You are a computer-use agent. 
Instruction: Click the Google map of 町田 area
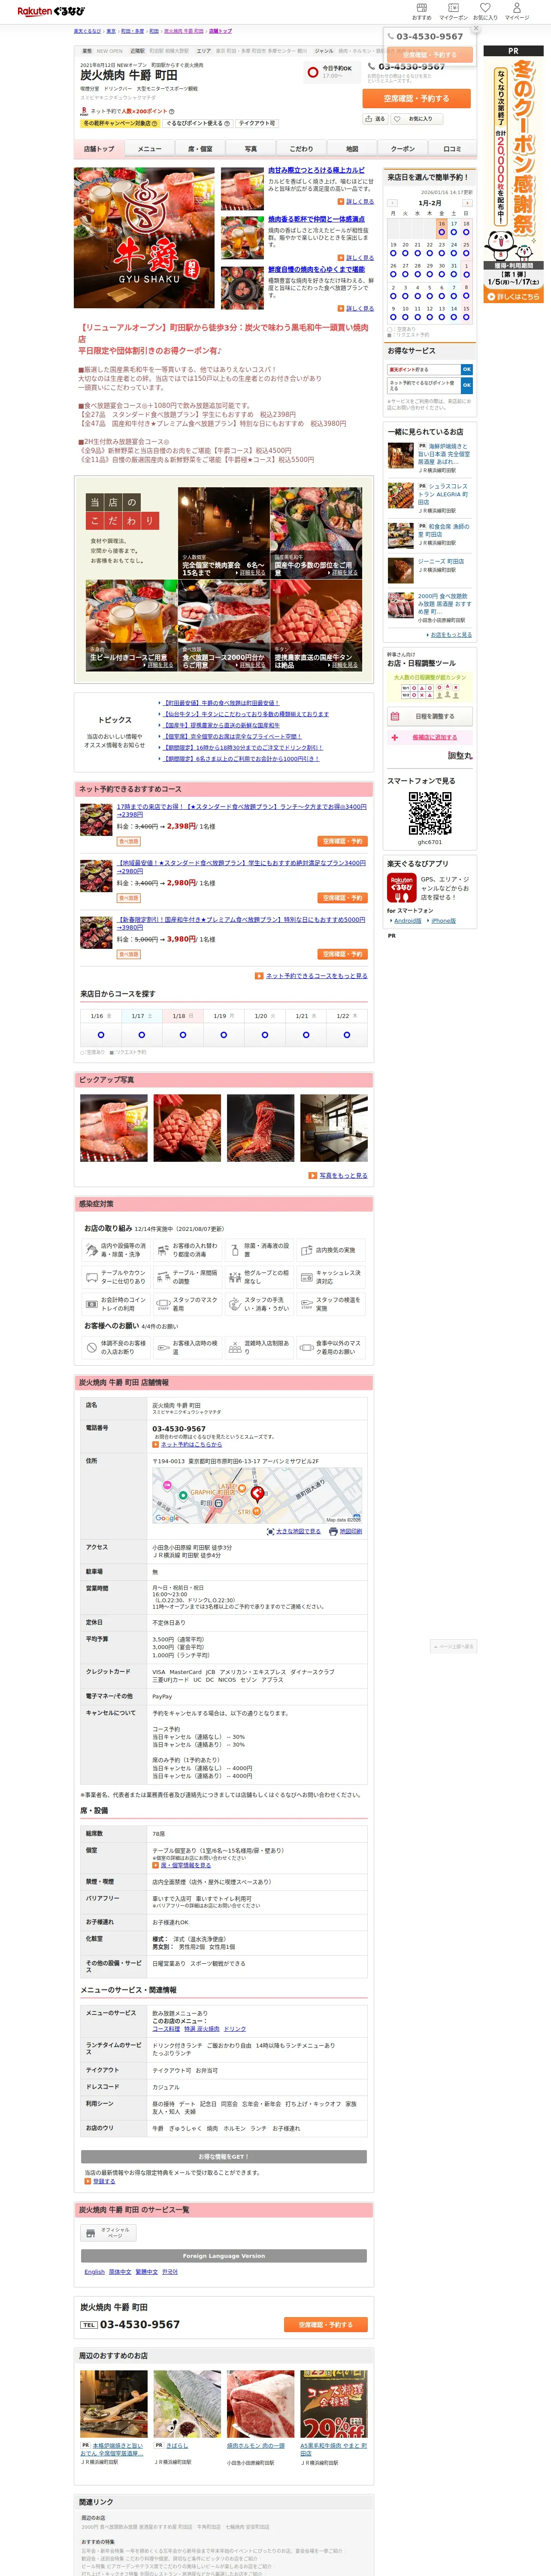(256, 1495)
